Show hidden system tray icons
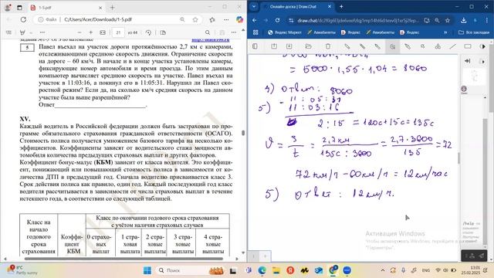The width and height of the screenshot is (494, 278). (x=383, y=270)
